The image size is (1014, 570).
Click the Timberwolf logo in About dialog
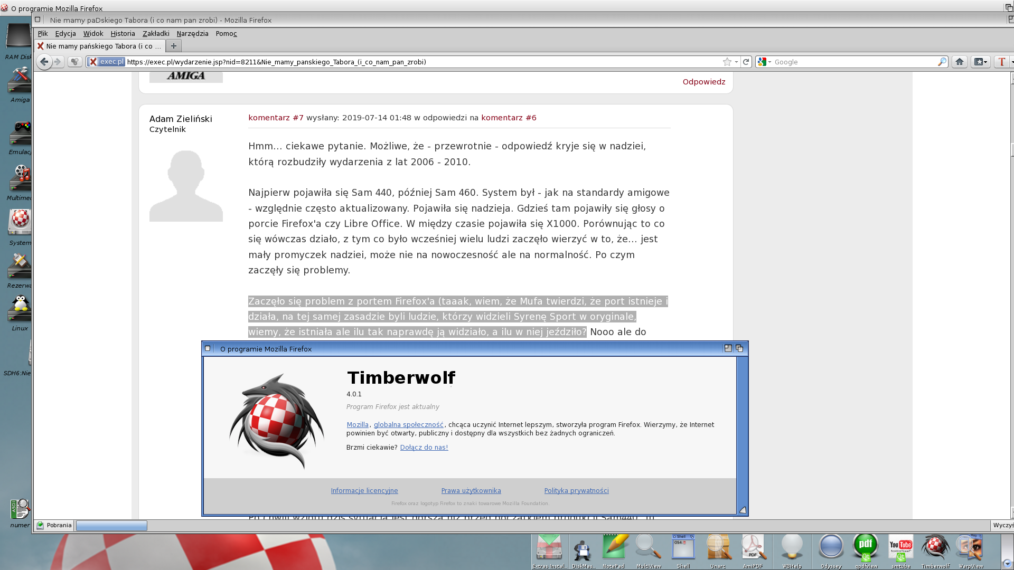point(277,421)
